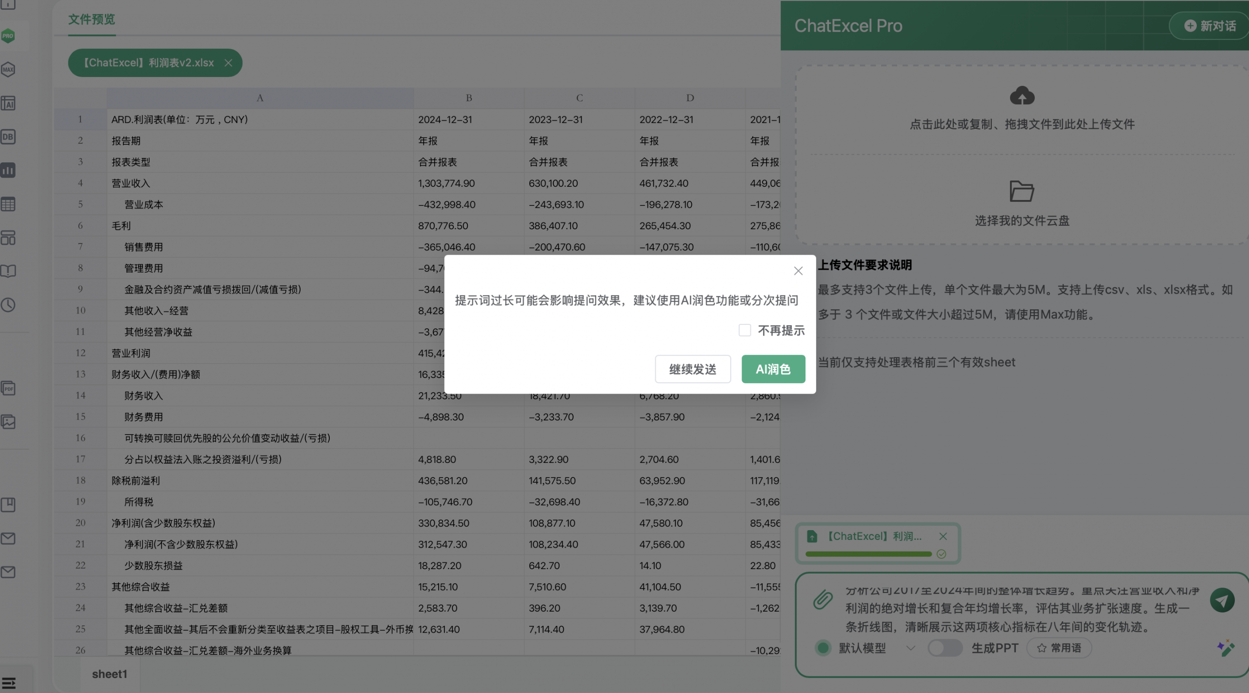Open the history clock icon in the sidebar
Viewport: 1249px width, 693px height.
8,305
